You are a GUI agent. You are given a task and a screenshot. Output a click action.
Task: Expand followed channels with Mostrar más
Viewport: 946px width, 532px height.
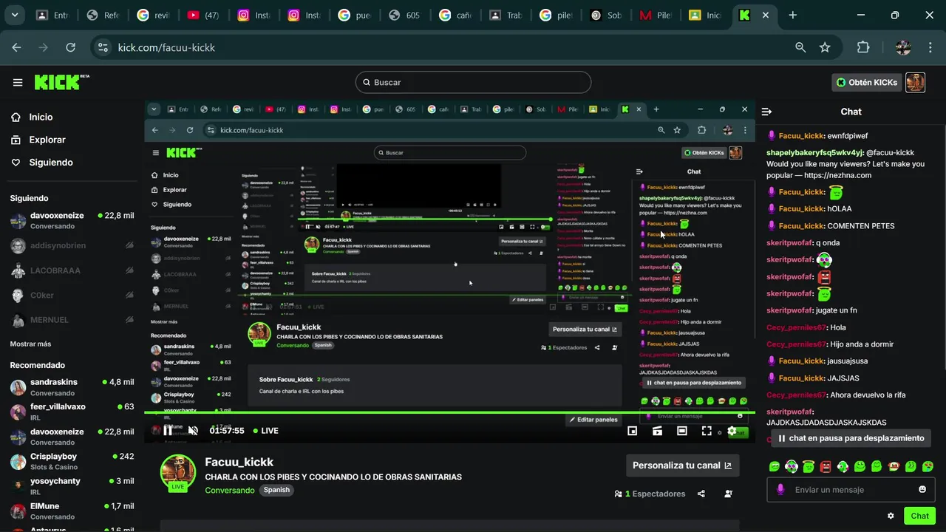[30, 344]
